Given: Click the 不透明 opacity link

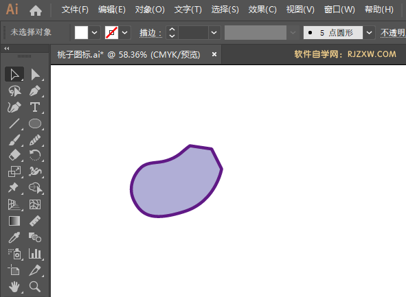Looking at the screenshot, I should [x=393, y=33].
